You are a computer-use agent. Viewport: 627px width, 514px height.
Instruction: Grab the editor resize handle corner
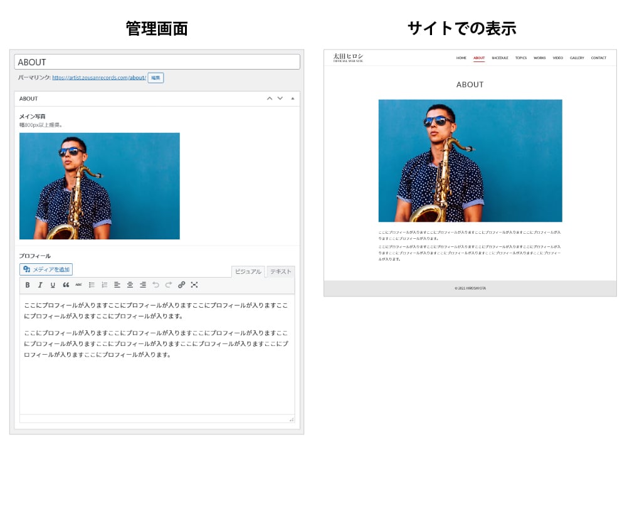[x=292, y=419]
